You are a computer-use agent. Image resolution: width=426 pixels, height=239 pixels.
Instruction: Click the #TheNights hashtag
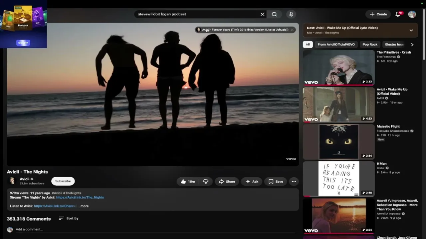(72, 193)
